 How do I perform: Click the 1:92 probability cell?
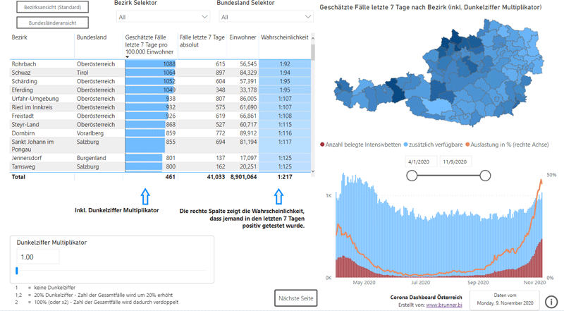click(285, 63)
